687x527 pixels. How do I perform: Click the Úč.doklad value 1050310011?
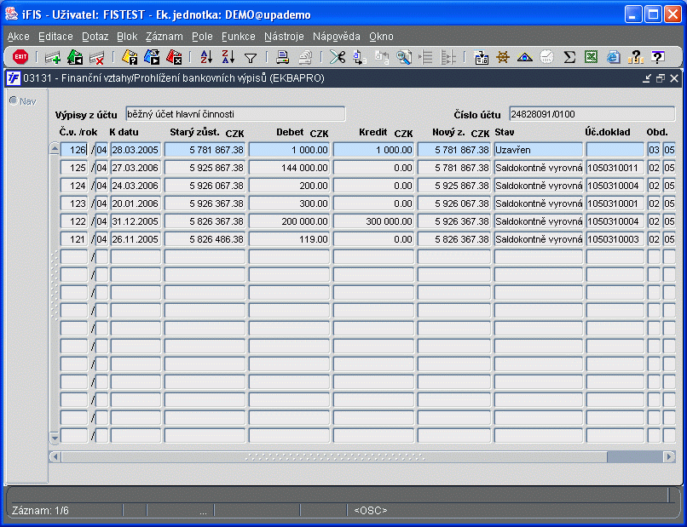pyautogui.click(x=615, y=168)
